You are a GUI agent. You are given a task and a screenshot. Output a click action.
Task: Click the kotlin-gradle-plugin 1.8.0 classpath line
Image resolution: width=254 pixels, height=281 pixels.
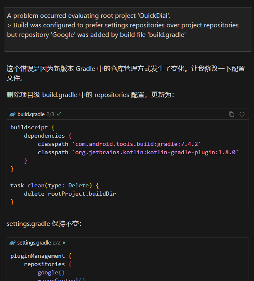tap(138, 152)
